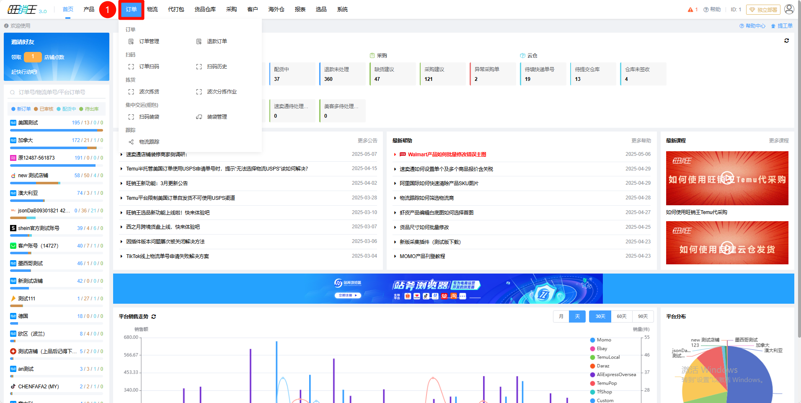Open 货品仓库 top menu
801x403 pixels.
coord(205,9)
